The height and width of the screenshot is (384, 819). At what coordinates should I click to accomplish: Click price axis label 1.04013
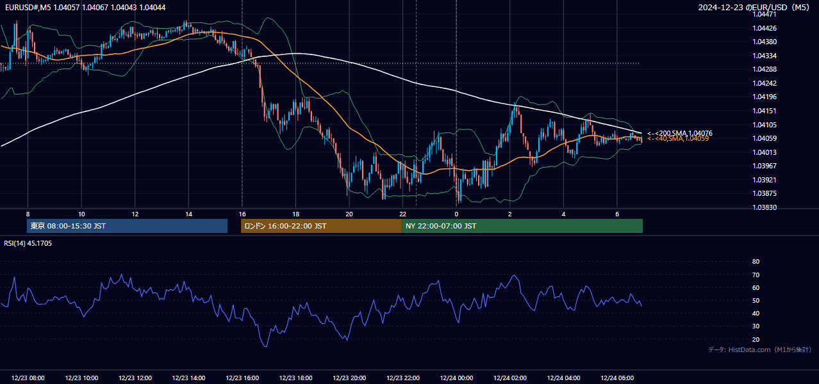(765, 152)
